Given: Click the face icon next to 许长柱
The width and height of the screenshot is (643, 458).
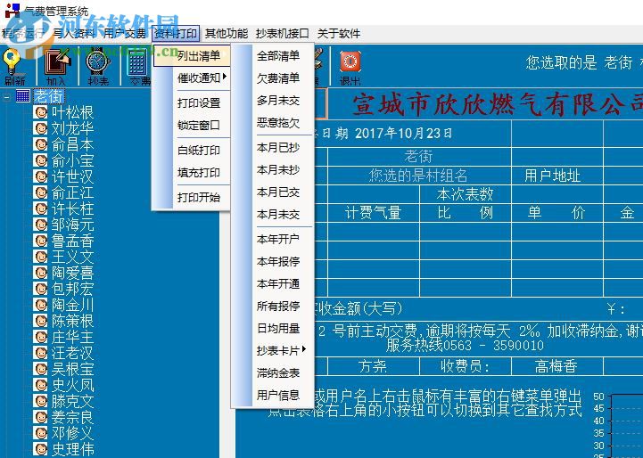Looking at the screenshot, I should point(40,209).
